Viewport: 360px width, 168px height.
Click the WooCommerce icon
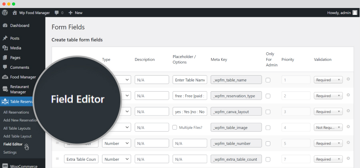pyautogui.click(x=5, y=166)
